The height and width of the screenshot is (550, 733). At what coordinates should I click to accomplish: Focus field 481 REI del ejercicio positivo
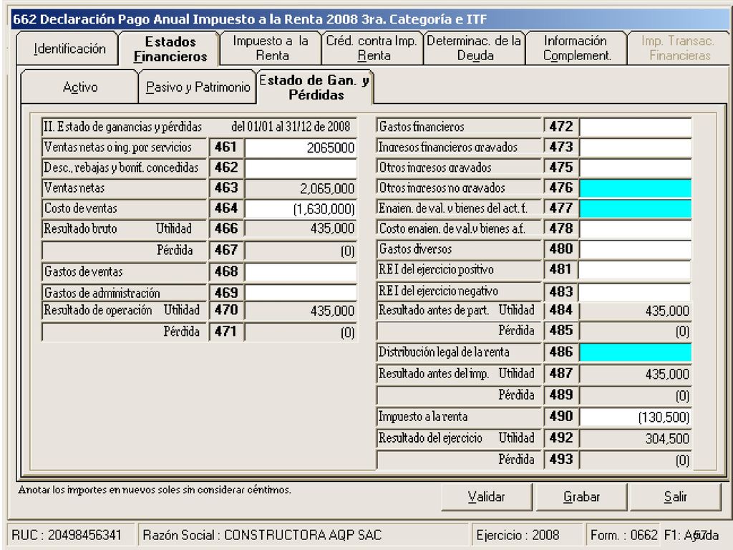[x=636, y=270]
